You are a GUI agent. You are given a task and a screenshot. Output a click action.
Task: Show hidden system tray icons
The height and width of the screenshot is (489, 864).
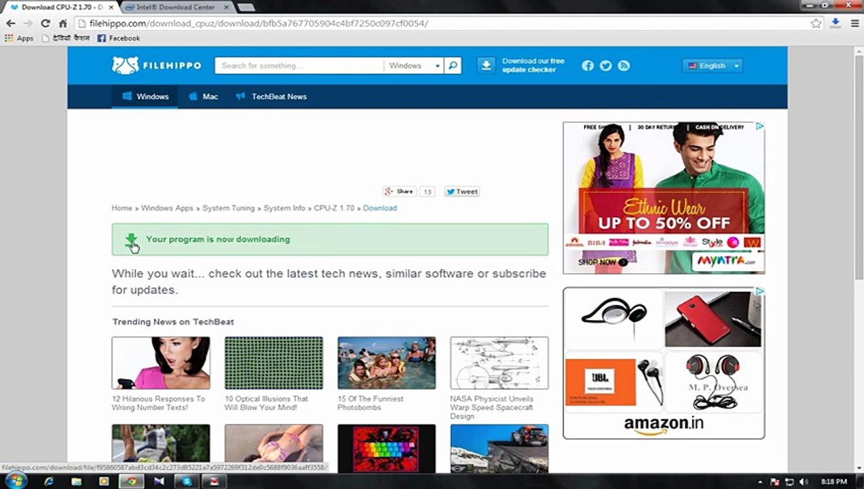pos(760,482)
